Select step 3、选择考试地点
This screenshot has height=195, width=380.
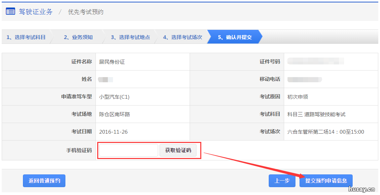[x=130, y=37]
